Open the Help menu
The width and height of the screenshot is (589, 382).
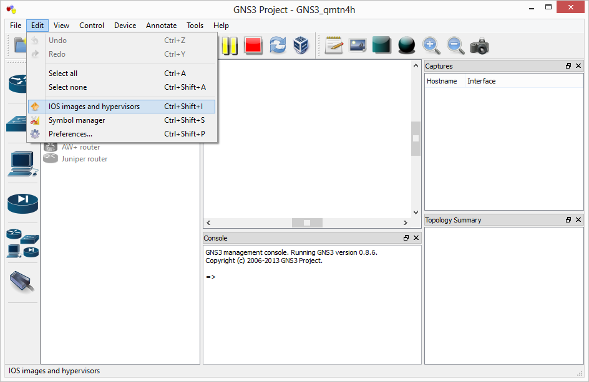(221, 25)
